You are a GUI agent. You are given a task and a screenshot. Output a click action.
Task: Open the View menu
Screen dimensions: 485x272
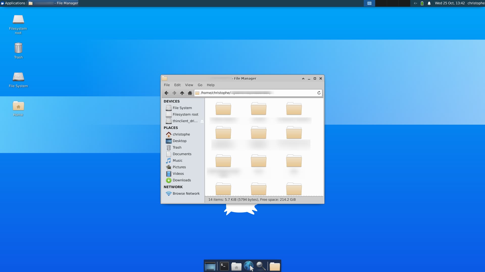189,85
